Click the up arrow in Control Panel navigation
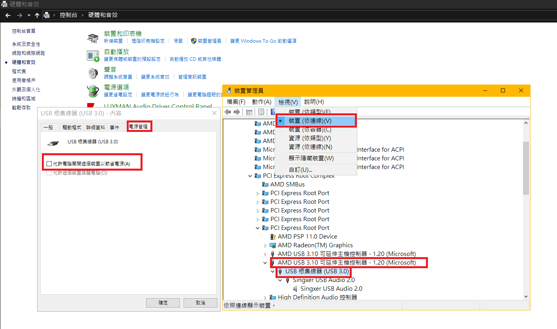Image resolution: width=557 pixels, height=329 pixels. pyautogui.click(x=37, y=15)
